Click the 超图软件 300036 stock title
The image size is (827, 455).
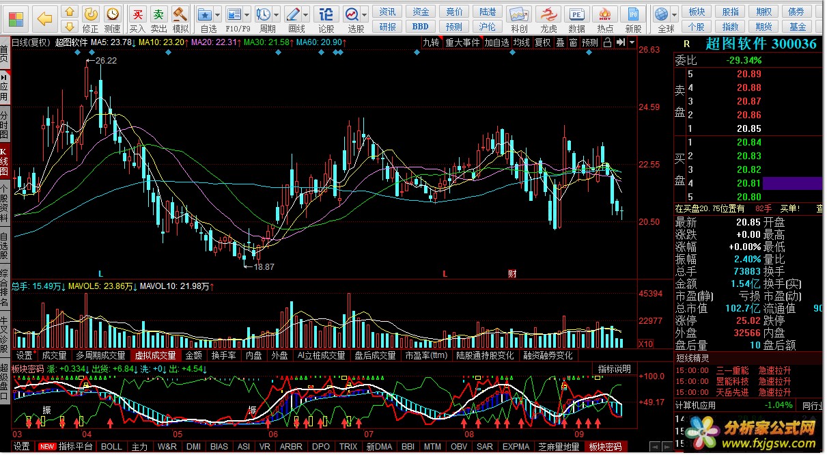click(761, 44)
